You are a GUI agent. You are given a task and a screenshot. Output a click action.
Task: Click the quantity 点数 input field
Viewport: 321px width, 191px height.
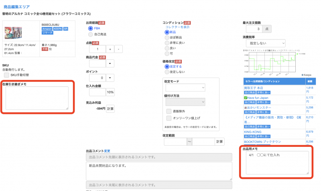pos(98,49)
